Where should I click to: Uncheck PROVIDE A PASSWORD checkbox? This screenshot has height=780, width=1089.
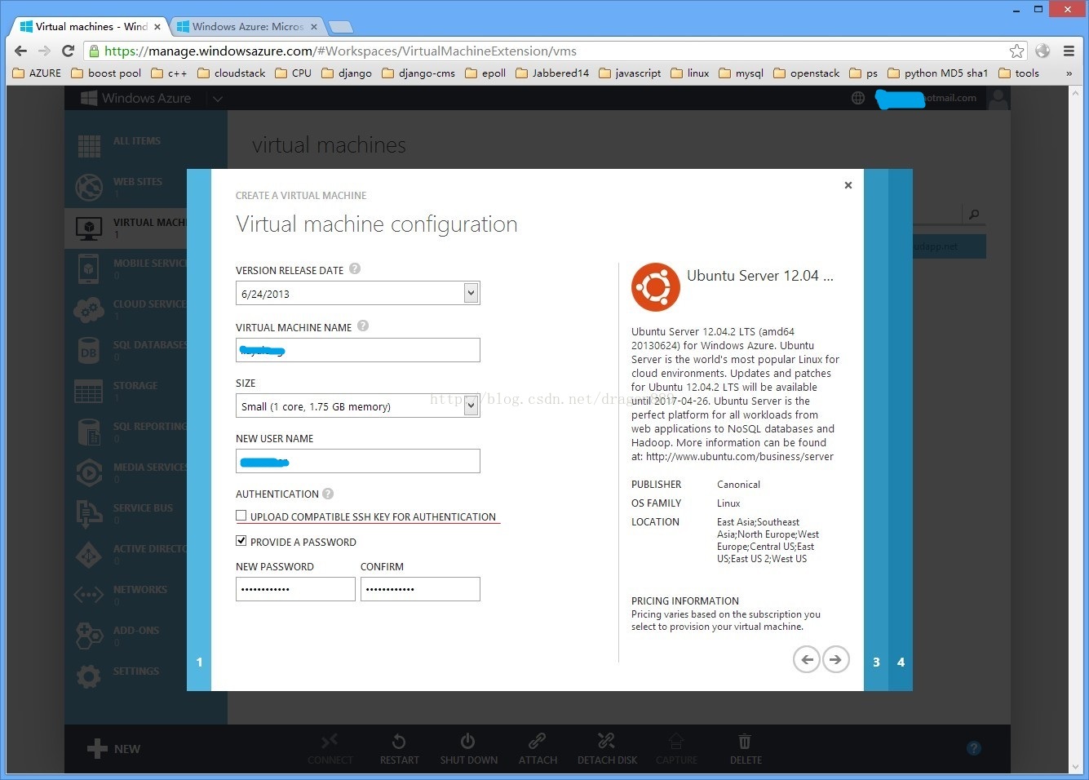tap(241, 541)
